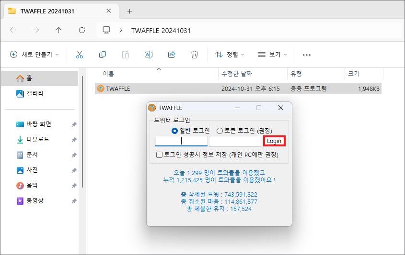Check 로그인 성공시 정보 저장 checkbox
This screenshot has height=255, width=405.
coord(160,155)
